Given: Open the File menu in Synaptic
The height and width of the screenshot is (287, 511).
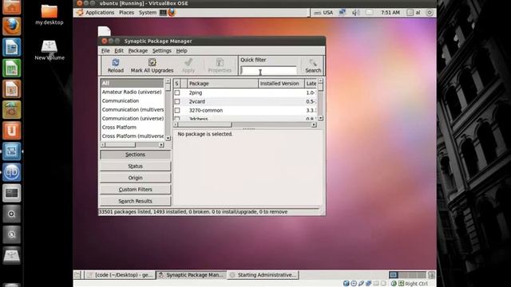Looking at the screenshot, I should coord(105,51).
